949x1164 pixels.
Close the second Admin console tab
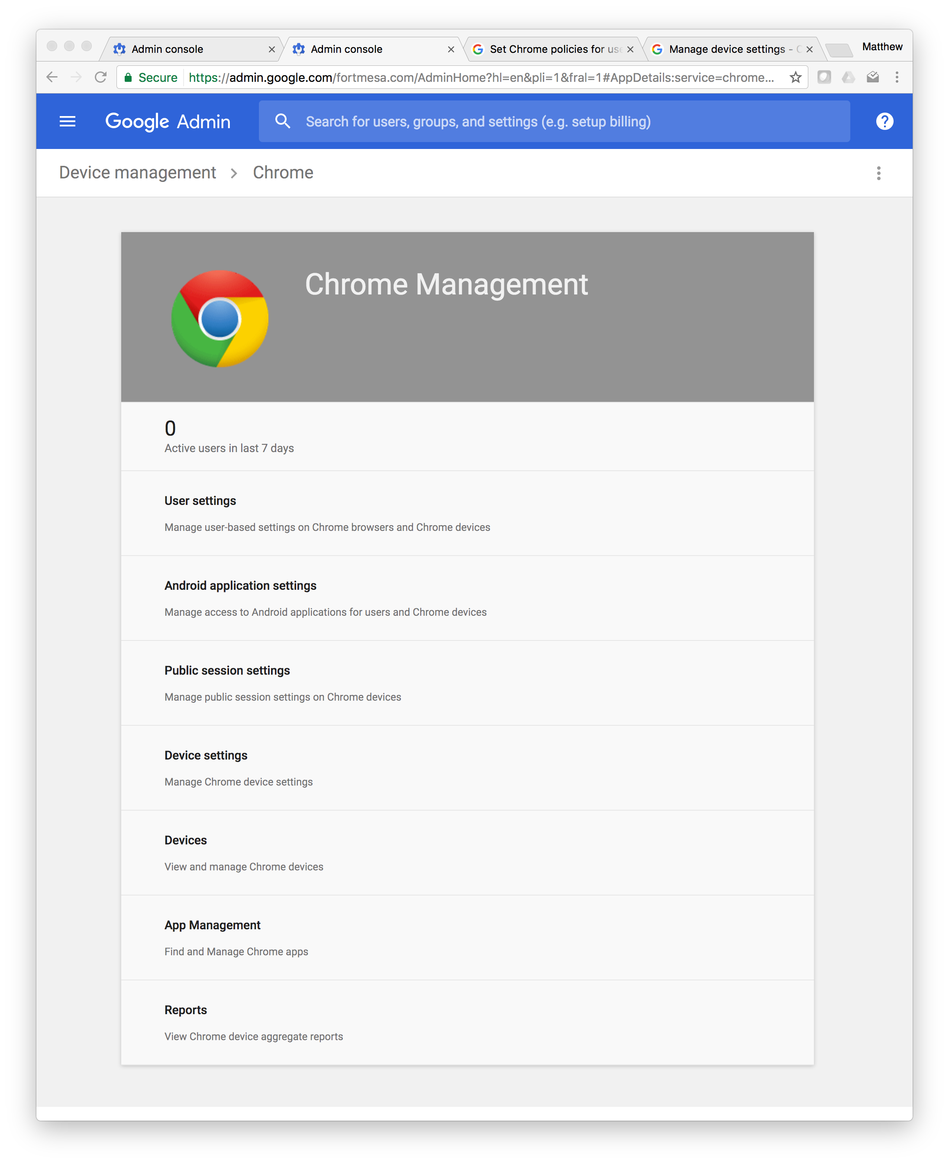click(x=451, y=49)
